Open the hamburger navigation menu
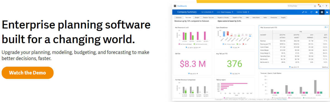 (175, 6)
